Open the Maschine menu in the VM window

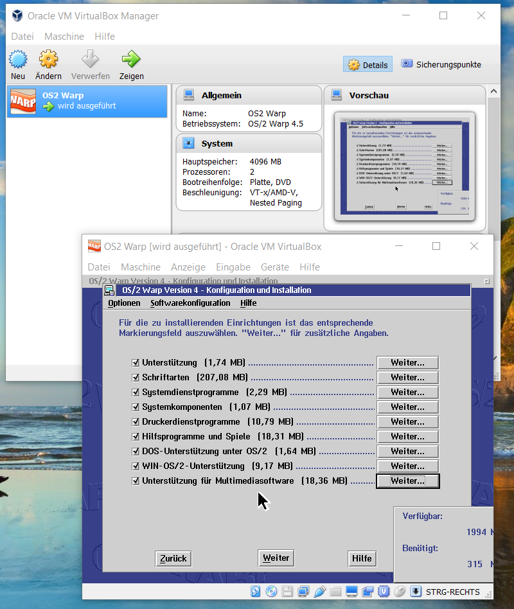tap(141, 267)
